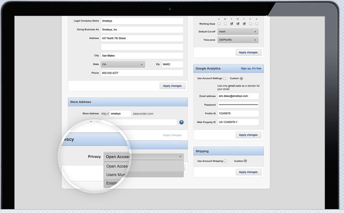Click the store subdomain field containing smetsys
Viewport: 344px width, 213px height.
(120, 114)
